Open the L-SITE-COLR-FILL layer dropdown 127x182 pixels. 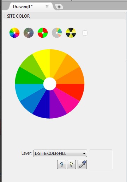pyautogui.click(x=60, y=153)
